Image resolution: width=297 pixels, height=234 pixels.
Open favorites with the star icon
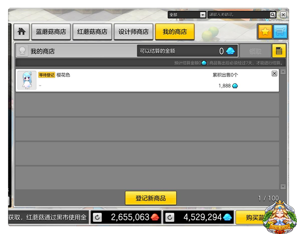(x=265, y=32)
